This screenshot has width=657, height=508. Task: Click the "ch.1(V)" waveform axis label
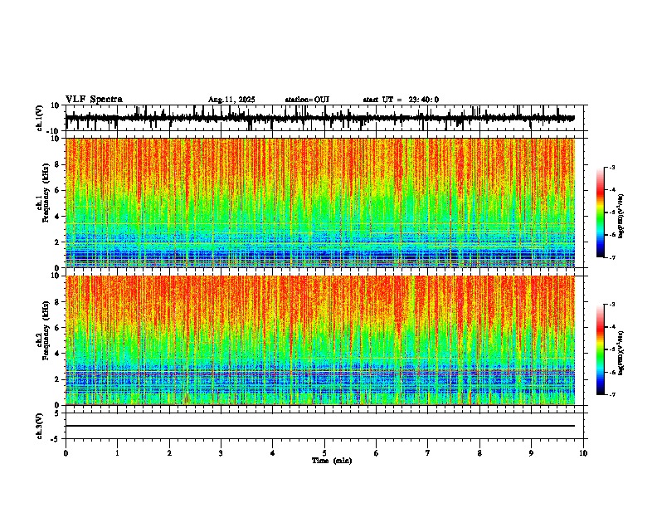click(40, 118)
